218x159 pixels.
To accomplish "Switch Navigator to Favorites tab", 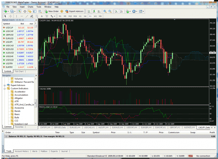I will click(x=19, y=127).
